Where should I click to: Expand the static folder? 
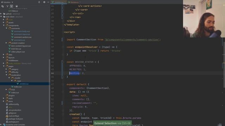[4, 98]
